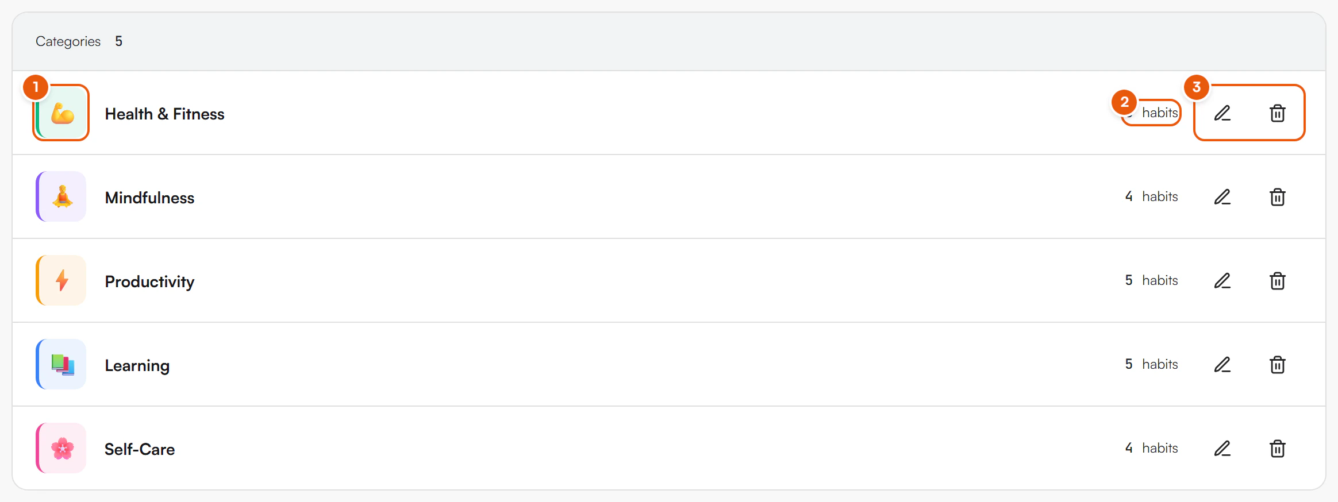Image resolution: width=1338 pixels, height=502 pixels.
Task: Select the Productivity category title
Action: tap(149, 282)
